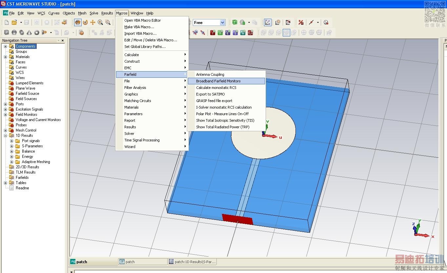447x273 pixels.
Task: Click the Open project folder icon
Action: click(14, 22)
